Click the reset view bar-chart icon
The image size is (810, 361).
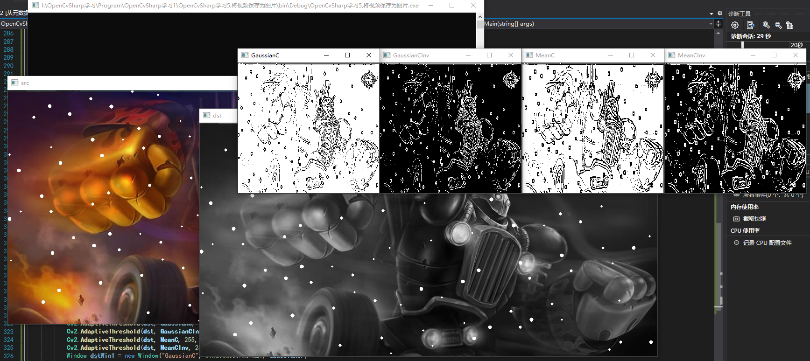[790, 25]
